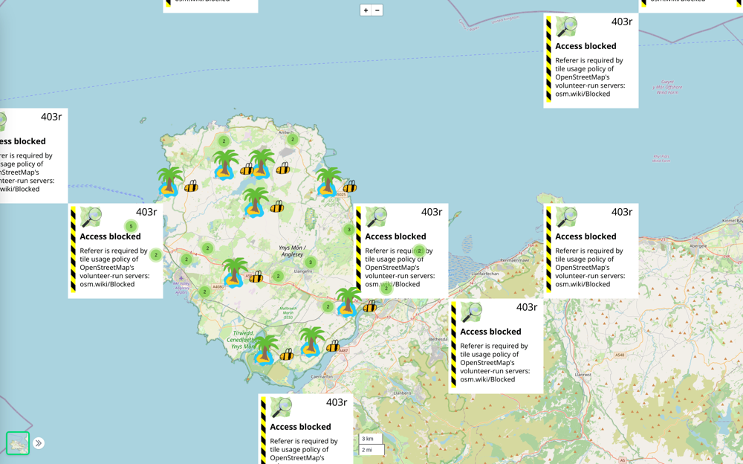The image size is (743, 464).
Task: Select the right palm tree of the northern pair
Action: (x=261, y=164)
